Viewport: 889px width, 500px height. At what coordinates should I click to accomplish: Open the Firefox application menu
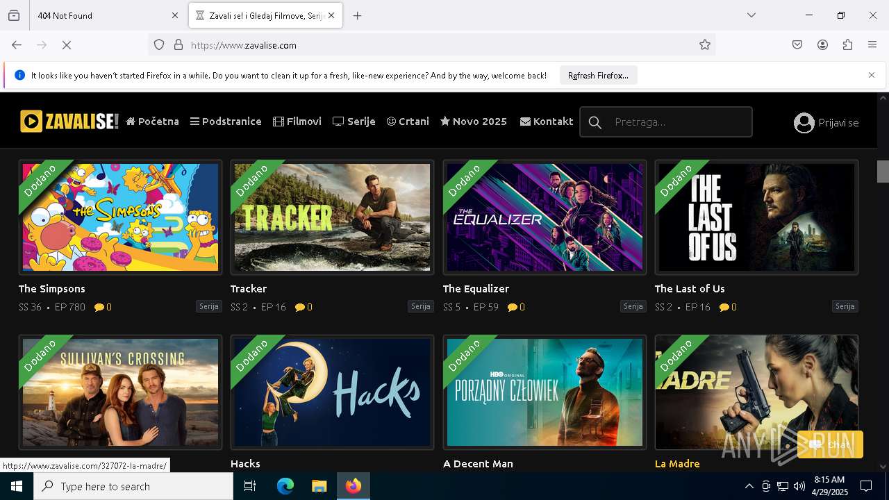[x=872, y=44]
